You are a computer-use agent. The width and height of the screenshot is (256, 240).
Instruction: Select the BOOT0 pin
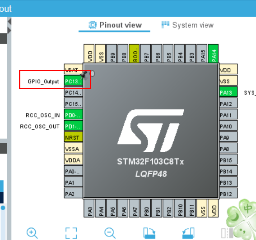point(134,54)
